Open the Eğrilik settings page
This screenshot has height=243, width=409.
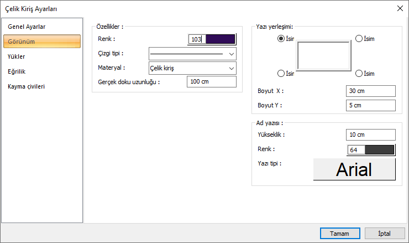pyautogui.click(x=17, y=71)
